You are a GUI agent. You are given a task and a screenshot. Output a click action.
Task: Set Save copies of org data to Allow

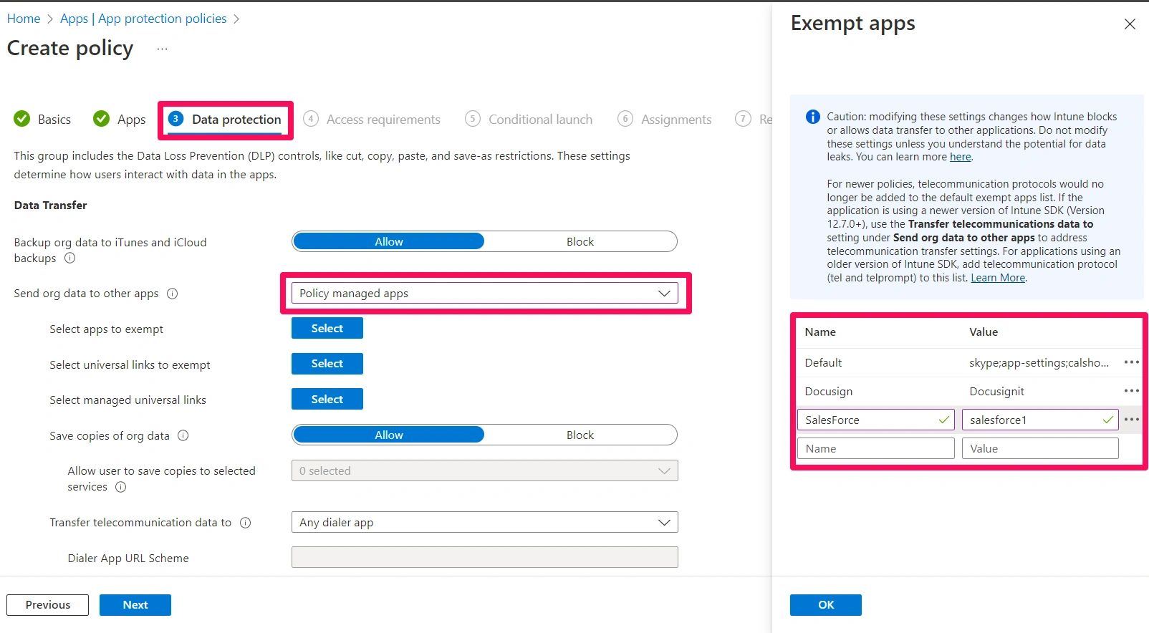click(389, 435)
